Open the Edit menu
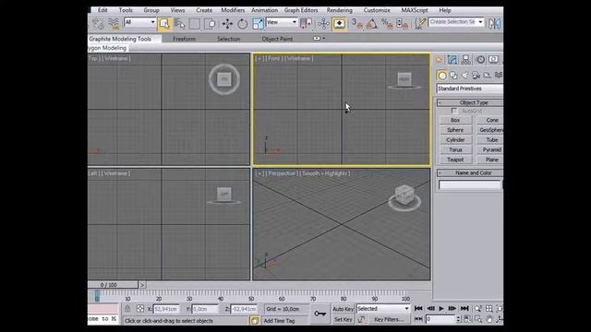This screenshot has width=591, height=332. (x=103, y=10)
